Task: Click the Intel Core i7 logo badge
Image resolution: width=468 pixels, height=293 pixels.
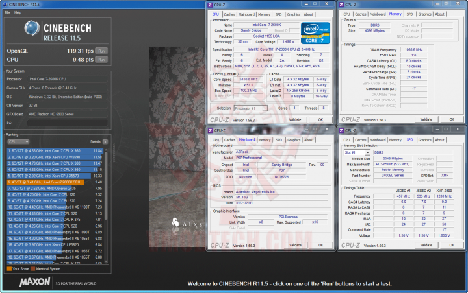Action: point(315,33)
